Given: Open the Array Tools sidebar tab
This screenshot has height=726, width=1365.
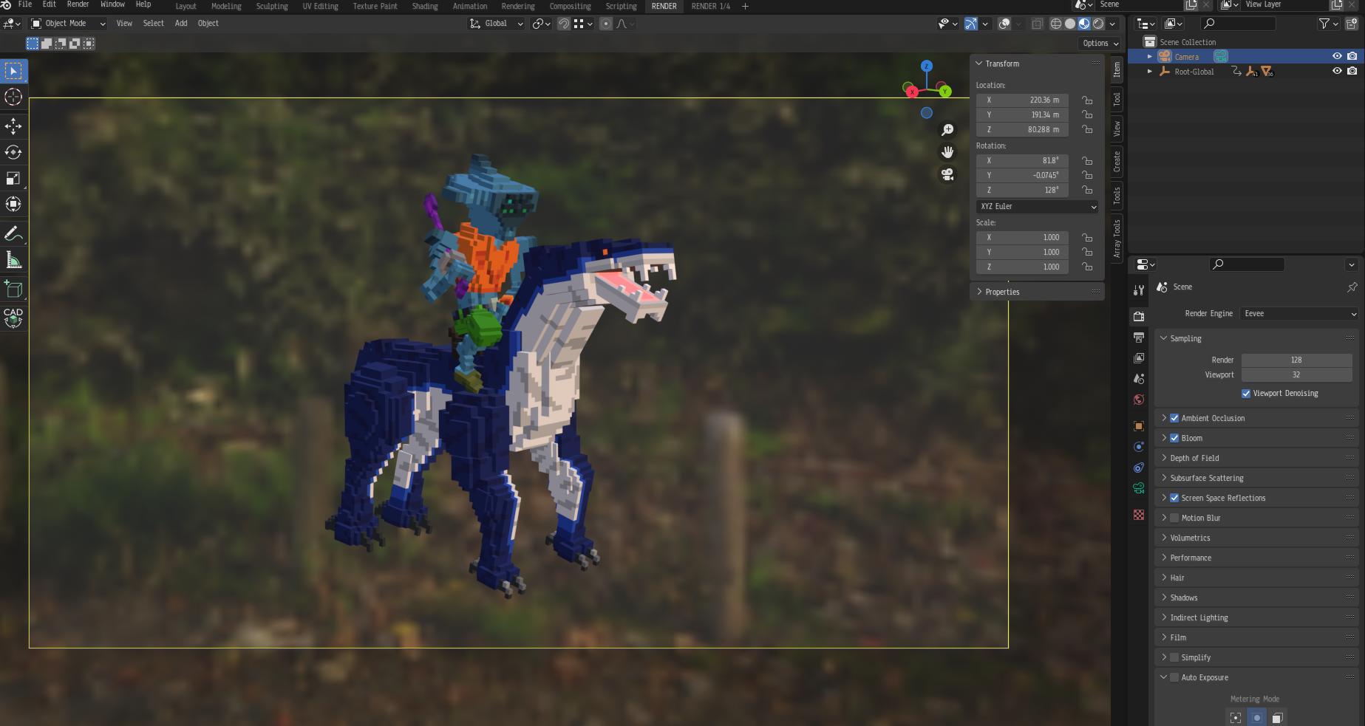Looking at the screenshot, I should [1117, 239].
